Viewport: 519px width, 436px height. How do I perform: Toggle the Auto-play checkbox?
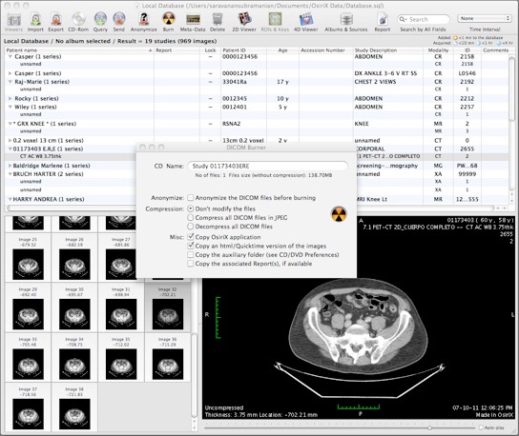coord(481,427)
